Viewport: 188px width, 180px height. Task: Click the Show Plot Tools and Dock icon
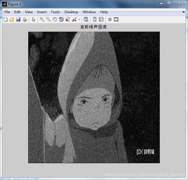pos(116,19)
